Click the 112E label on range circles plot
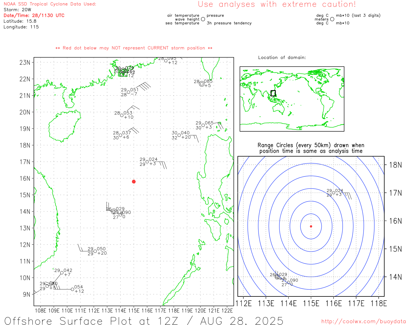The image size is (406, 325). click(244, 304)
